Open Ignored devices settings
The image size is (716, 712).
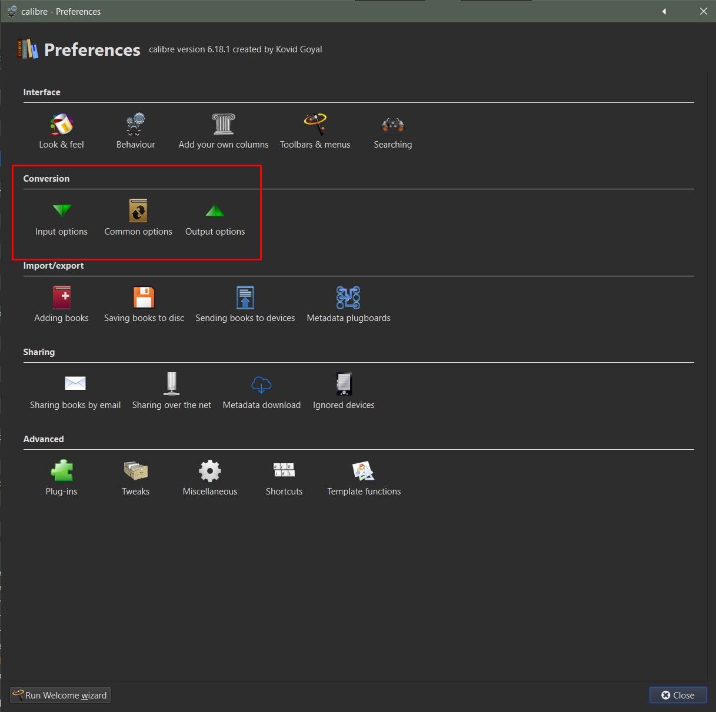pos(344,392)
